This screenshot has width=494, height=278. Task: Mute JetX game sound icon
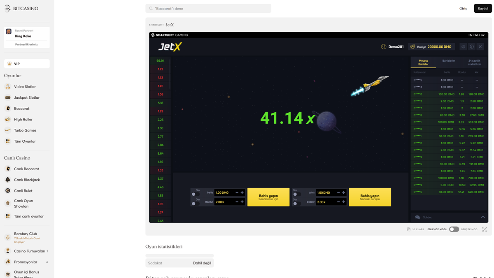coord(463,46)
